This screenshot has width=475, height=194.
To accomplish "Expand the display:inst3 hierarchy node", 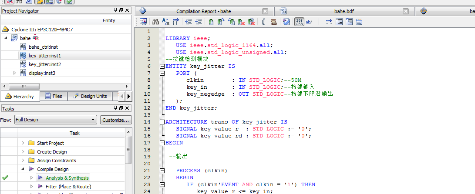I will point(15,73).
